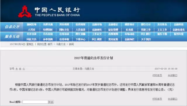Go to 新闻发布 in navigation

pos(32,25)
